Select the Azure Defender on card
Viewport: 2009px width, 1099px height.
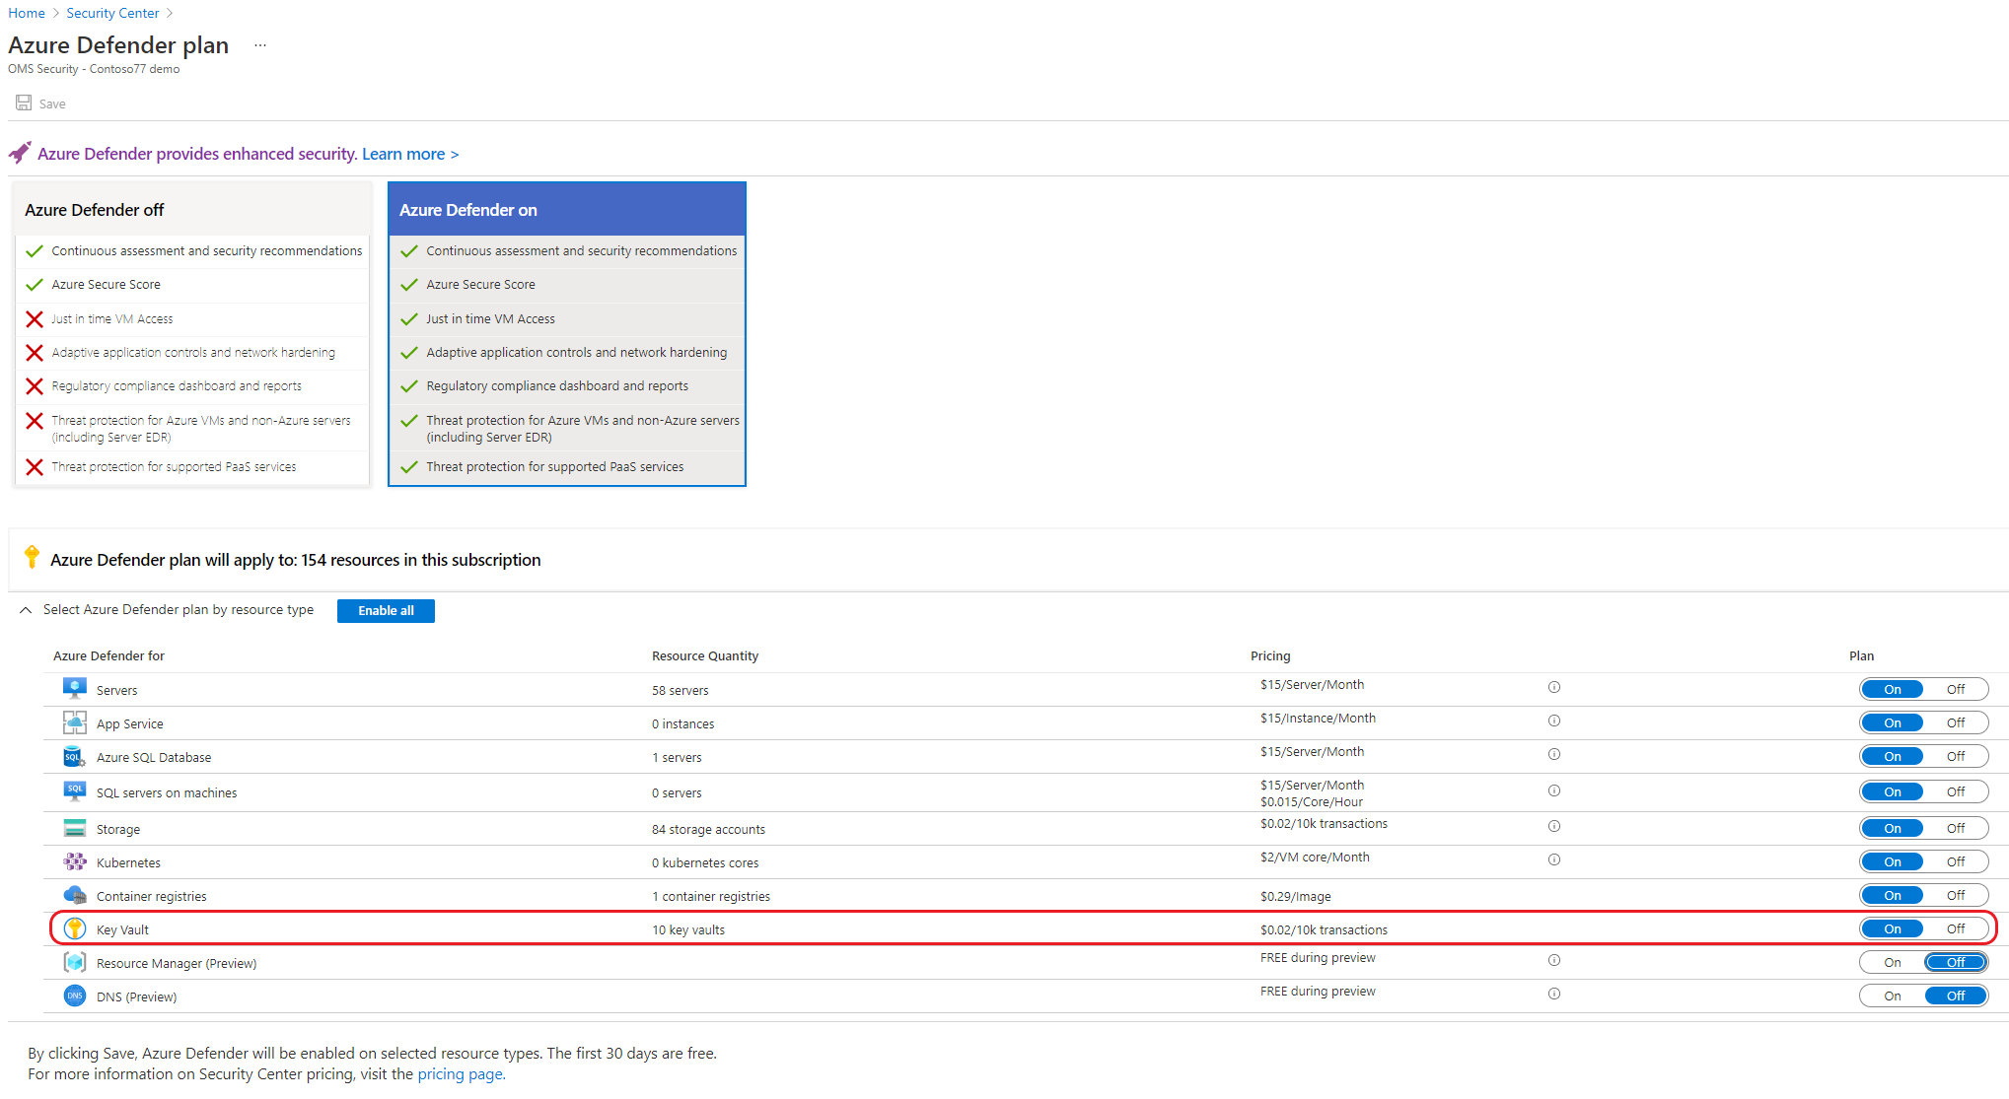pyautogui.click(x=566, y=209)
